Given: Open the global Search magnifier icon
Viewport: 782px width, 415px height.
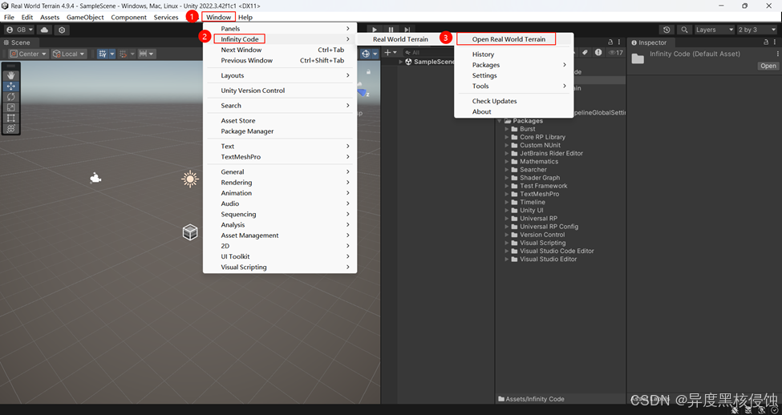Looking at the screenshot, I should pos(685,30).
